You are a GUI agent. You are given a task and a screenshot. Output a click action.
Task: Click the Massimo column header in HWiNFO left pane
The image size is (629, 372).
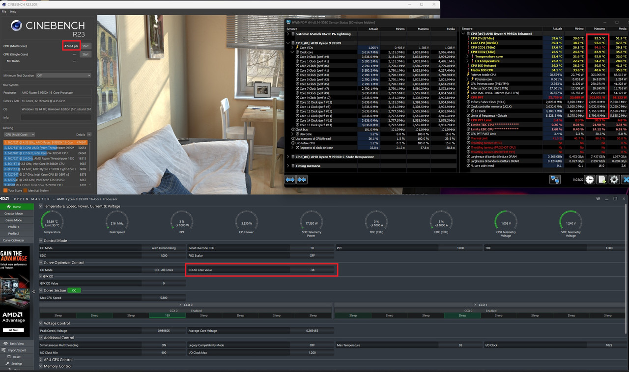(423, 29)
